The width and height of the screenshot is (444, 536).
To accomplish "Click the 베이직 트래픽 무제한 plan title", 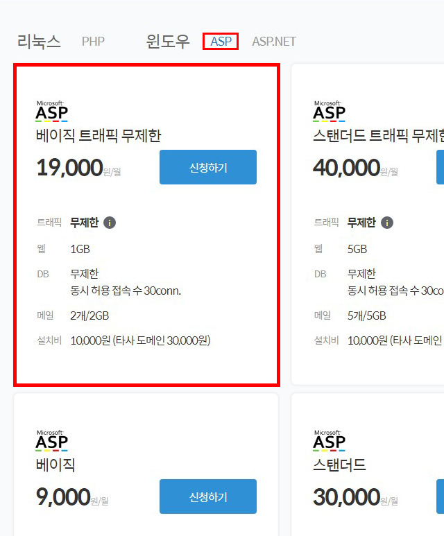I will point(99,135).
